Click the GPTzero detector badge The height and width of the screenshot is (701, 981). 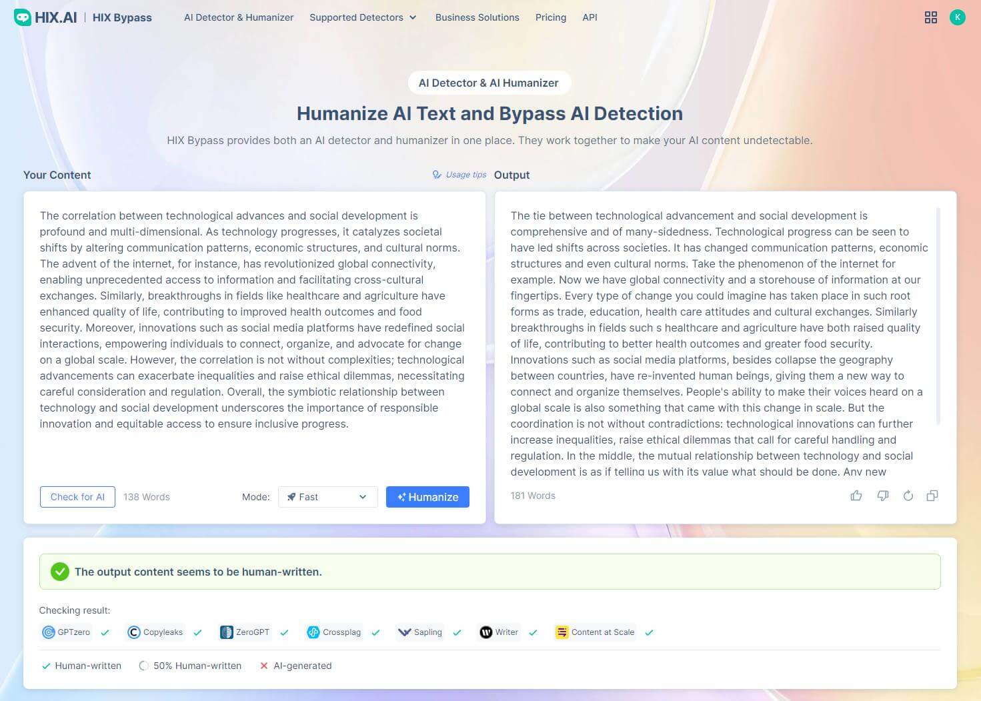pyautogui.click(x=66, y=632)
